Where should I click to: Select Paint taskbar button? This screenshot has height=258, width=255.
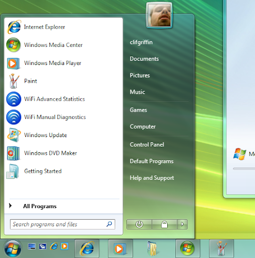pos(221,248)
